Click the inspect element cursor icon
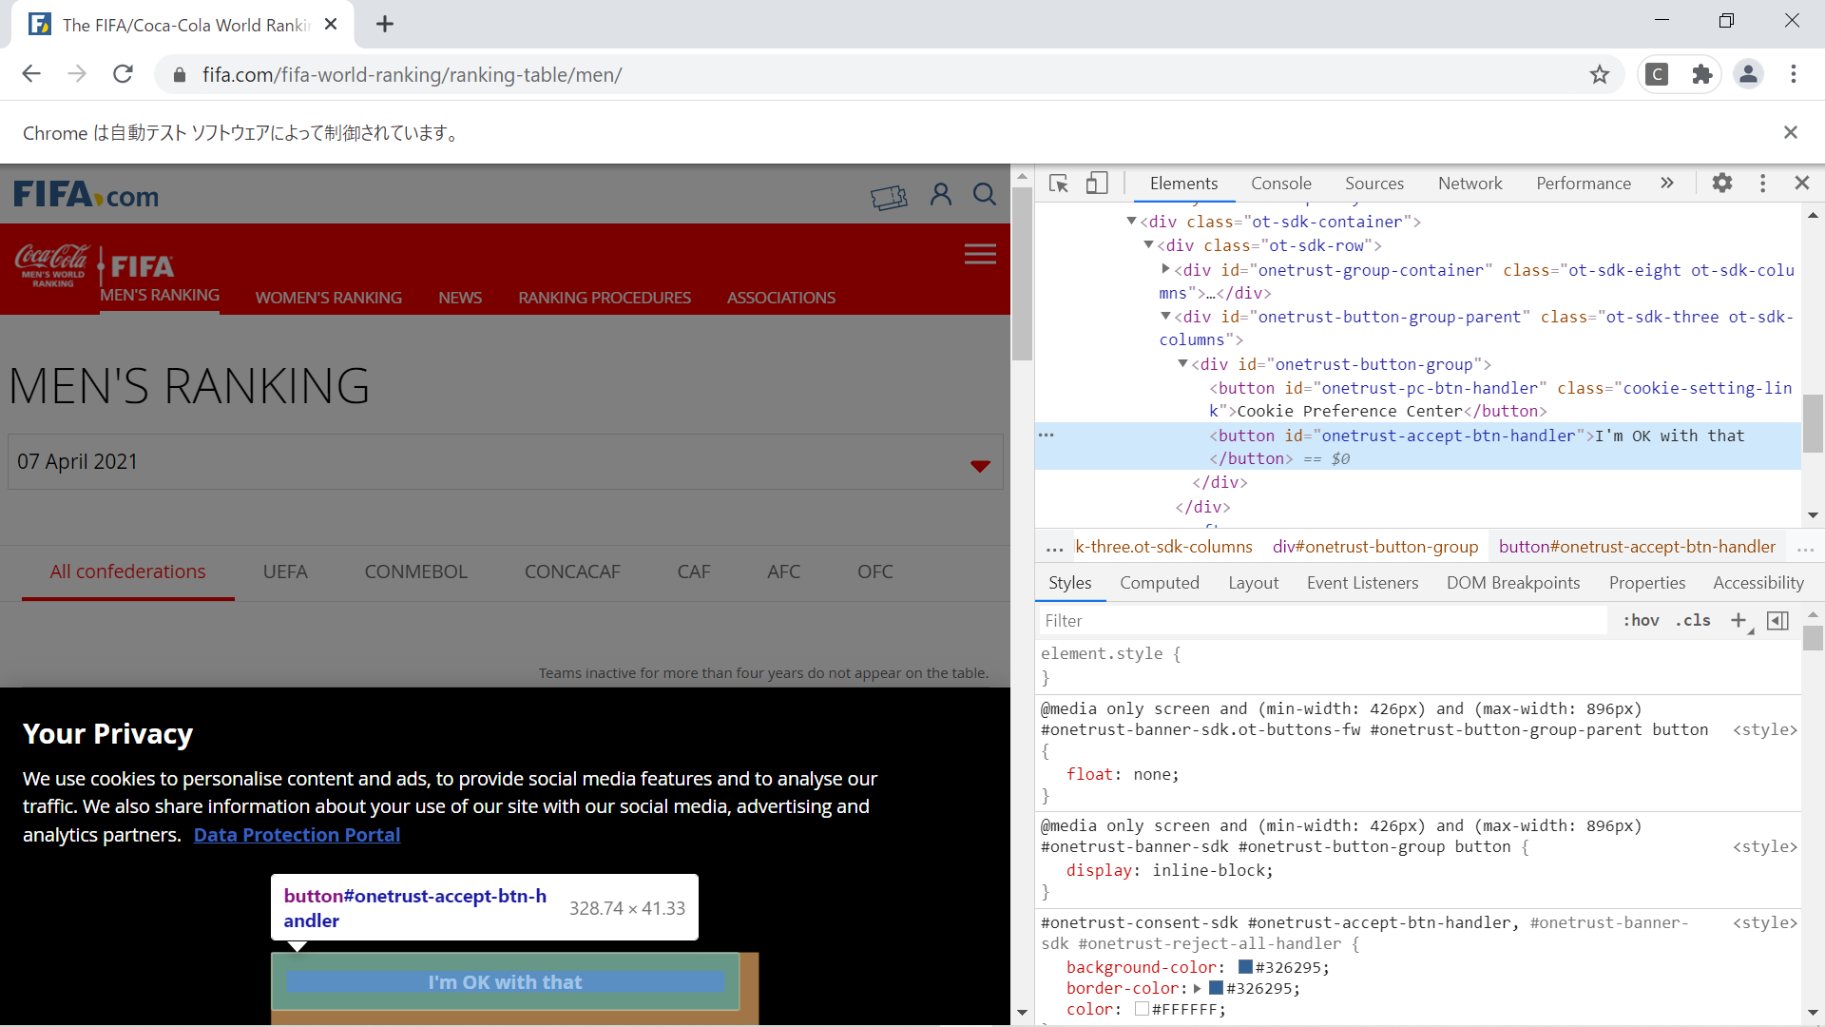Screen dimensions: 1825x1027 pos(1058,184)
